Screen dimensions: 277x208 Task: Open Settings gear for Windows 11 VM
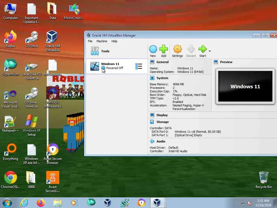177,51
